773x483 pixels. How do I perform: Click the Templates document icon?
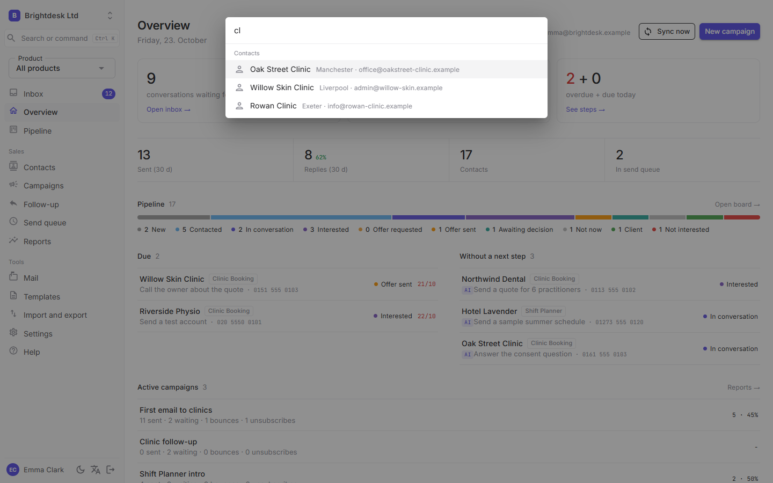tap(13, 296)
